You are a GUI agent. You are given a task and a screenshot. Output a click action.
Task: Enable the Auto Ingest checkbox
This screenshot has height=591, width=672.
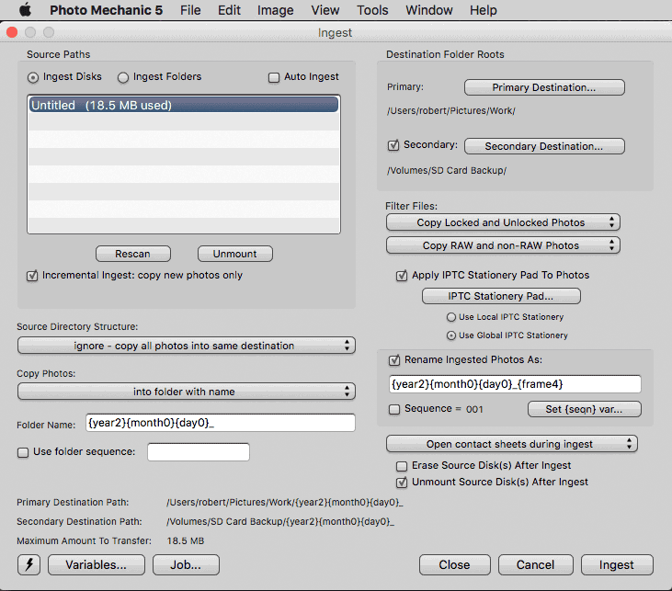tap(273, 77)
